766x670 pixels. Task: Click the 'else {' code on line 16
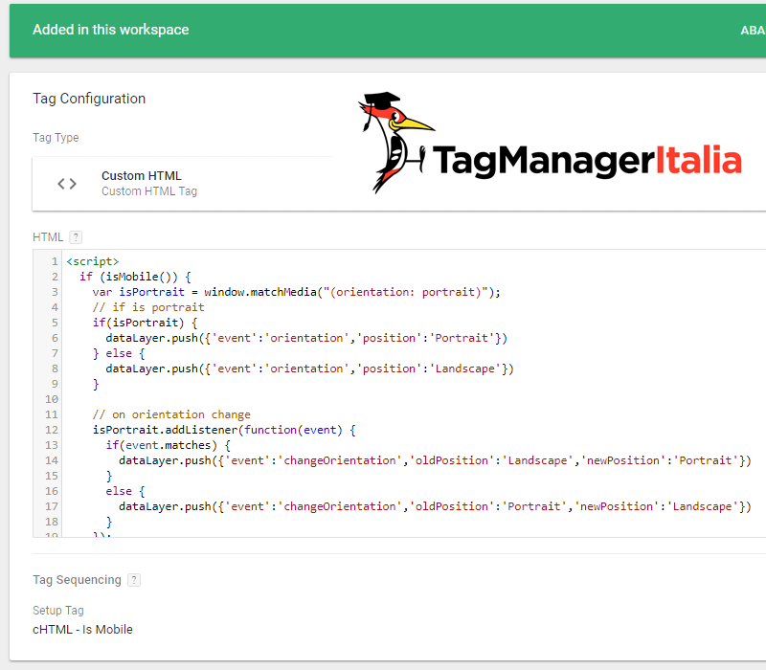tap(125, 491)
